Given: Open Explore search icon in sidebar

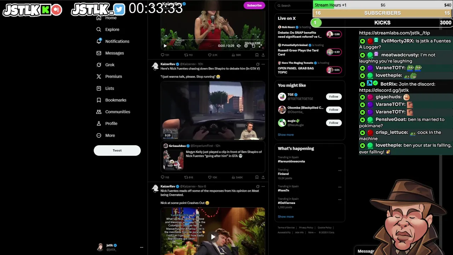Looking at the screenshot, I should point(99,29).
